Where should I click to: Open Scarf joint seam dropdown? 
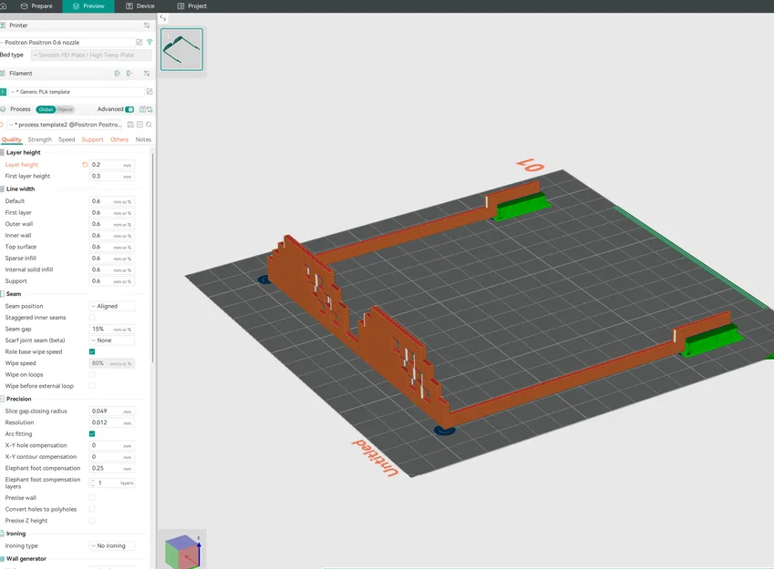[111, 340]
